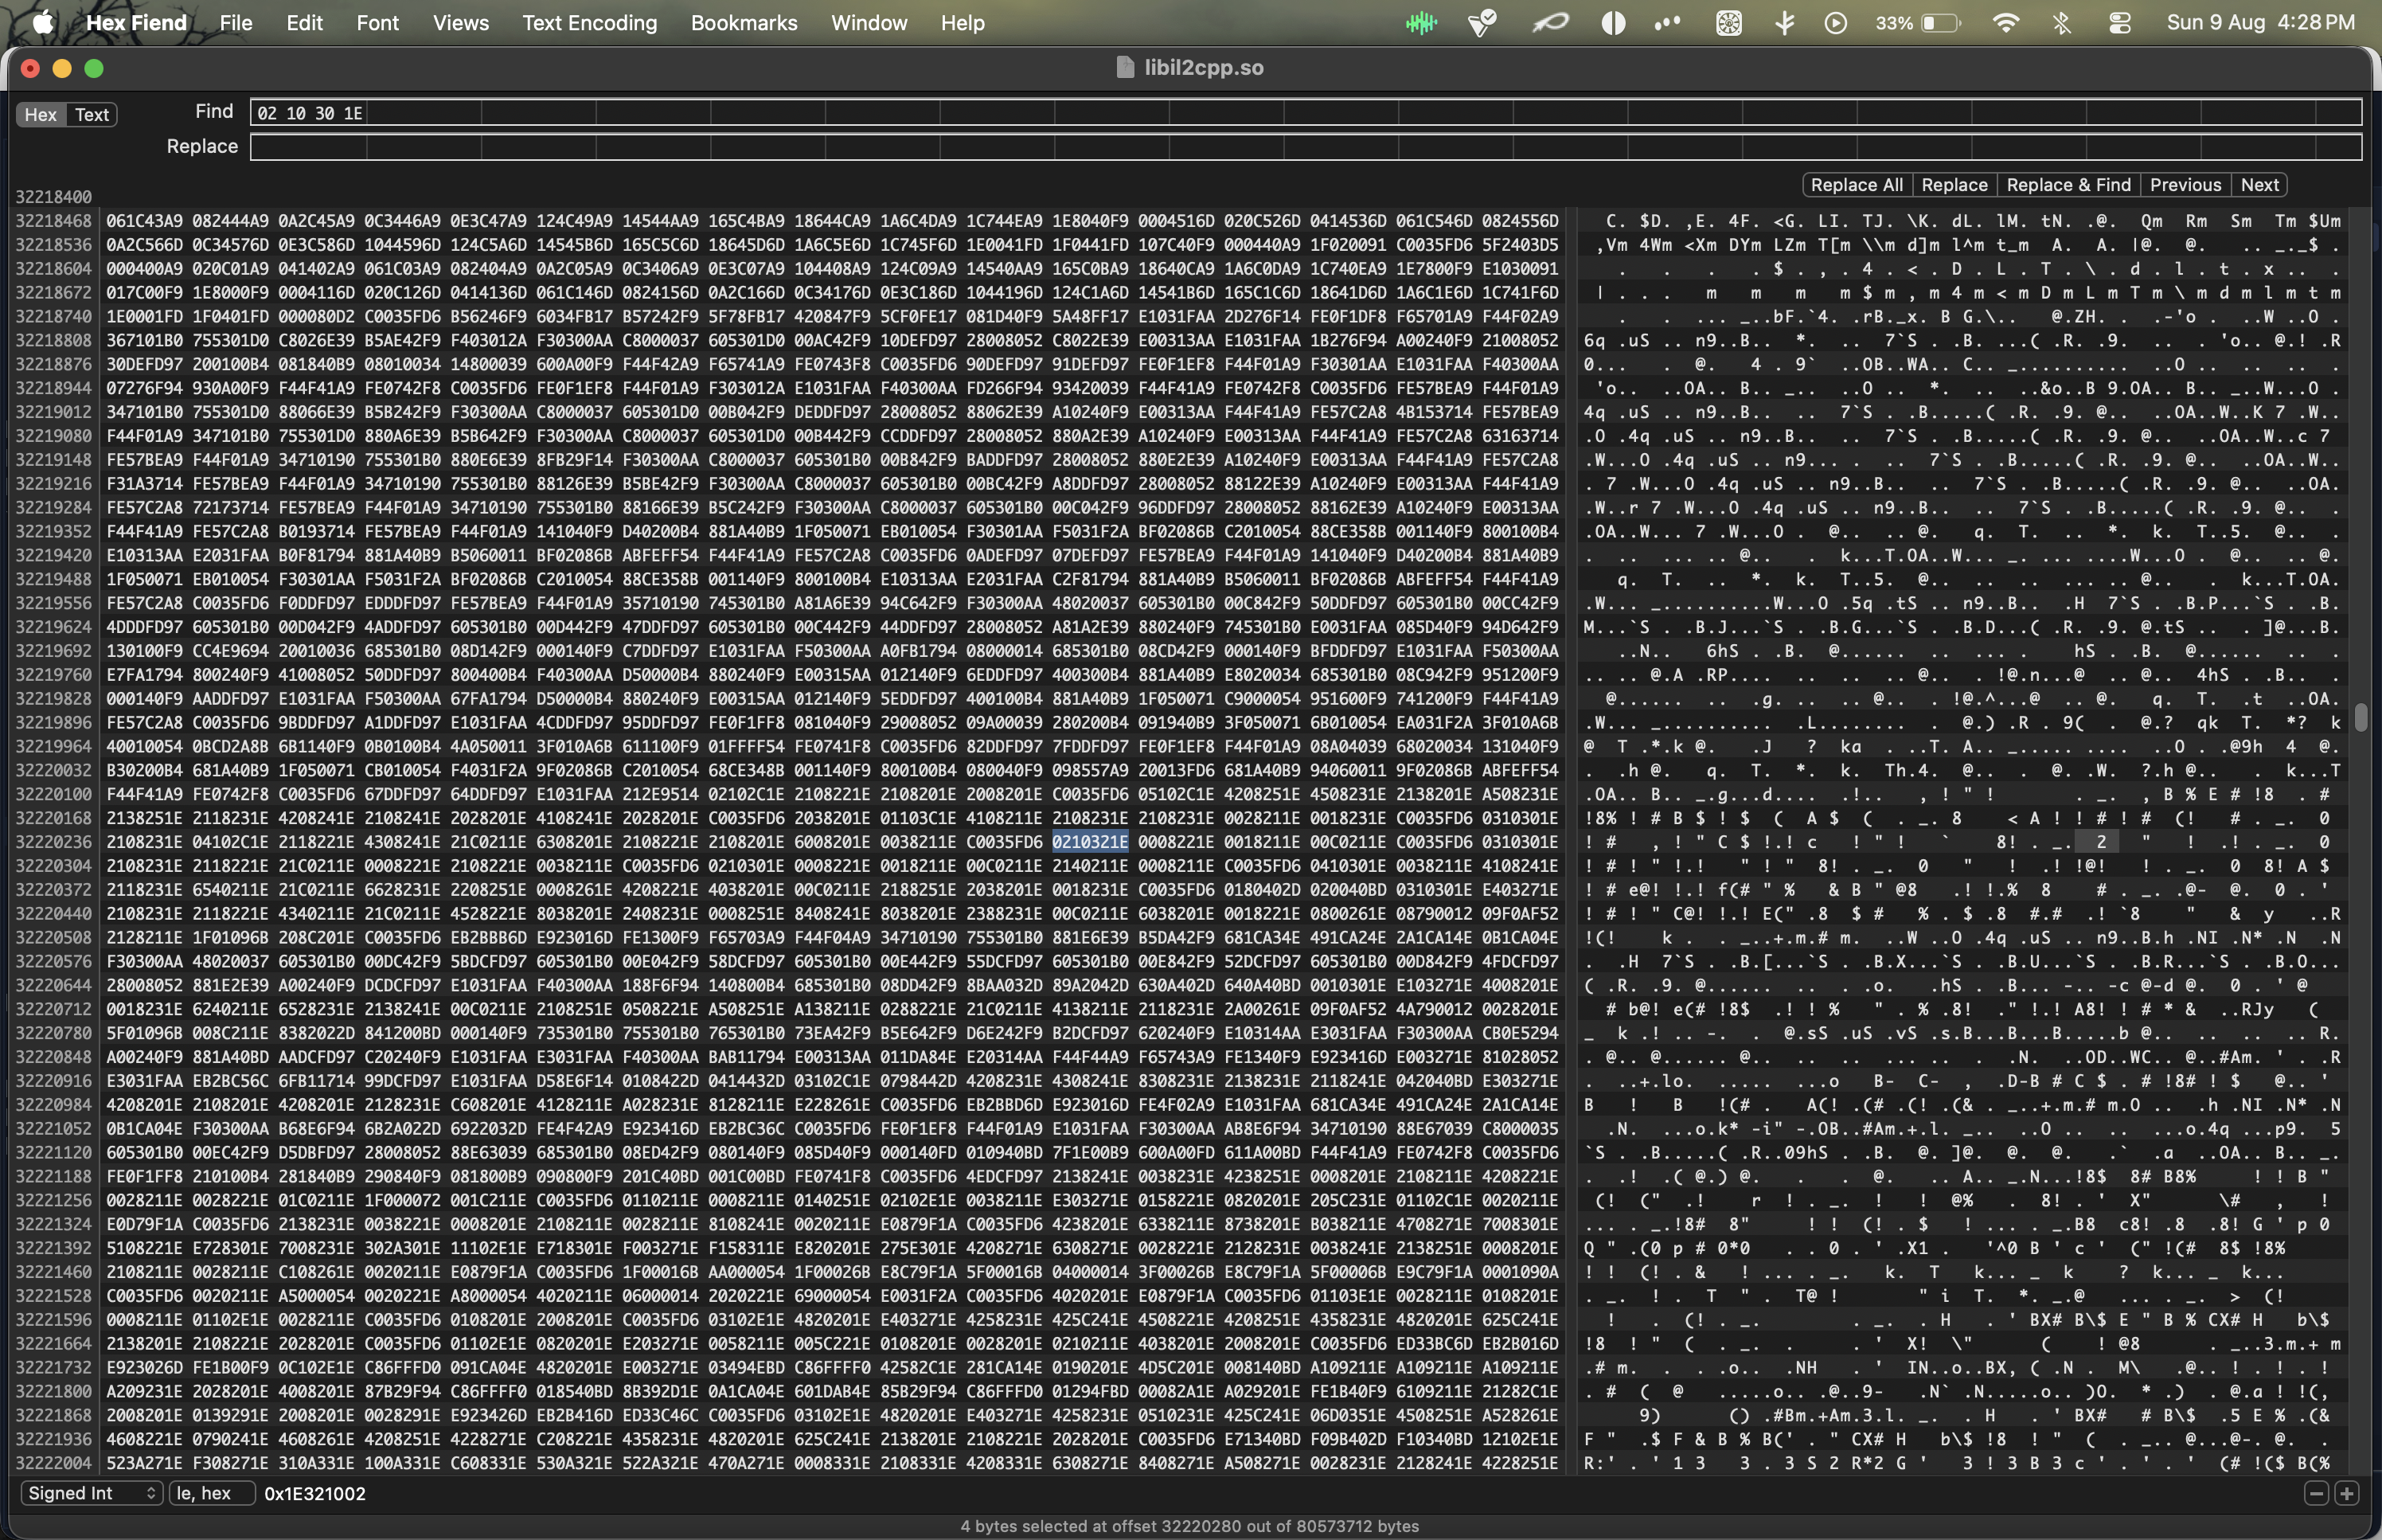Add data inspector row with plus button
2382x1540 pixels.
pyautogui.click(x=2347, y=1493)
